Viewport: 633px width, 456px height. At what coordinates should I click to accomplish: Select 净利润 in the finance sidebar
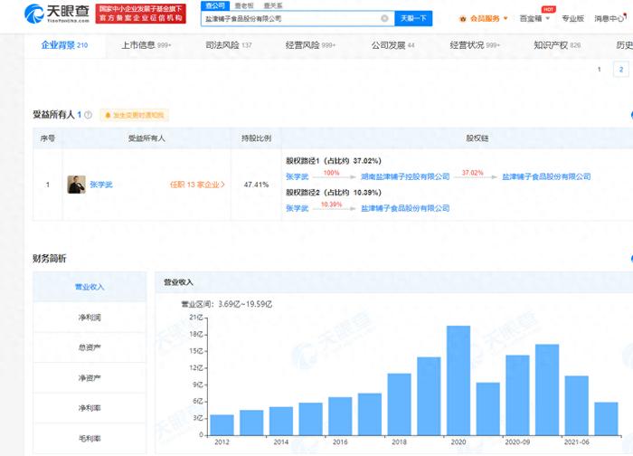[x=90, y=318]
